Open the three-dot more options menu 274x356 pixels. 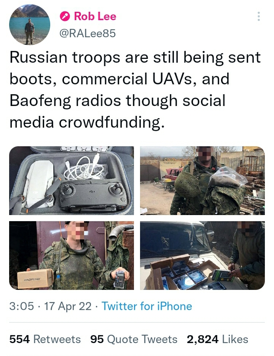pyautogui.click(x=259, y=16)
